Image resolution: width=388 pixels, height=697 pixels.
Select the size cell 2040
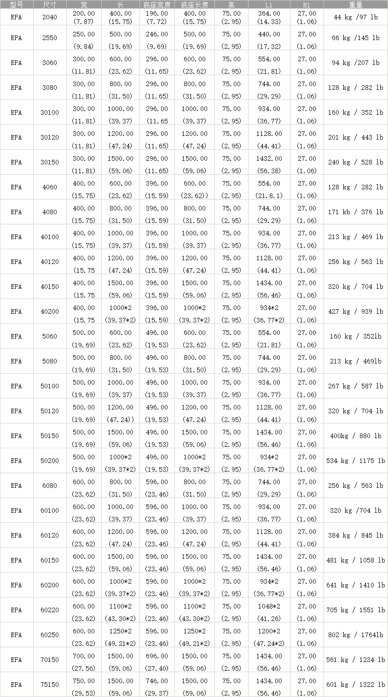click(49, 18)
